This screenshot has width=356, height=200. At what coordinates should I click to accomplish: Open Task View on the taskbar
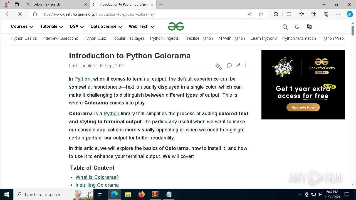click(x=100, y=194)
